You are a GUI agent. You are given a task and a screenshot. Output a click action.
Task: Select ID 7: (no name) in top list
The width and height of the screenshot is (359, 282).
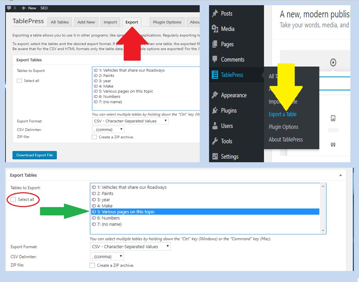(x=145, y=102)
